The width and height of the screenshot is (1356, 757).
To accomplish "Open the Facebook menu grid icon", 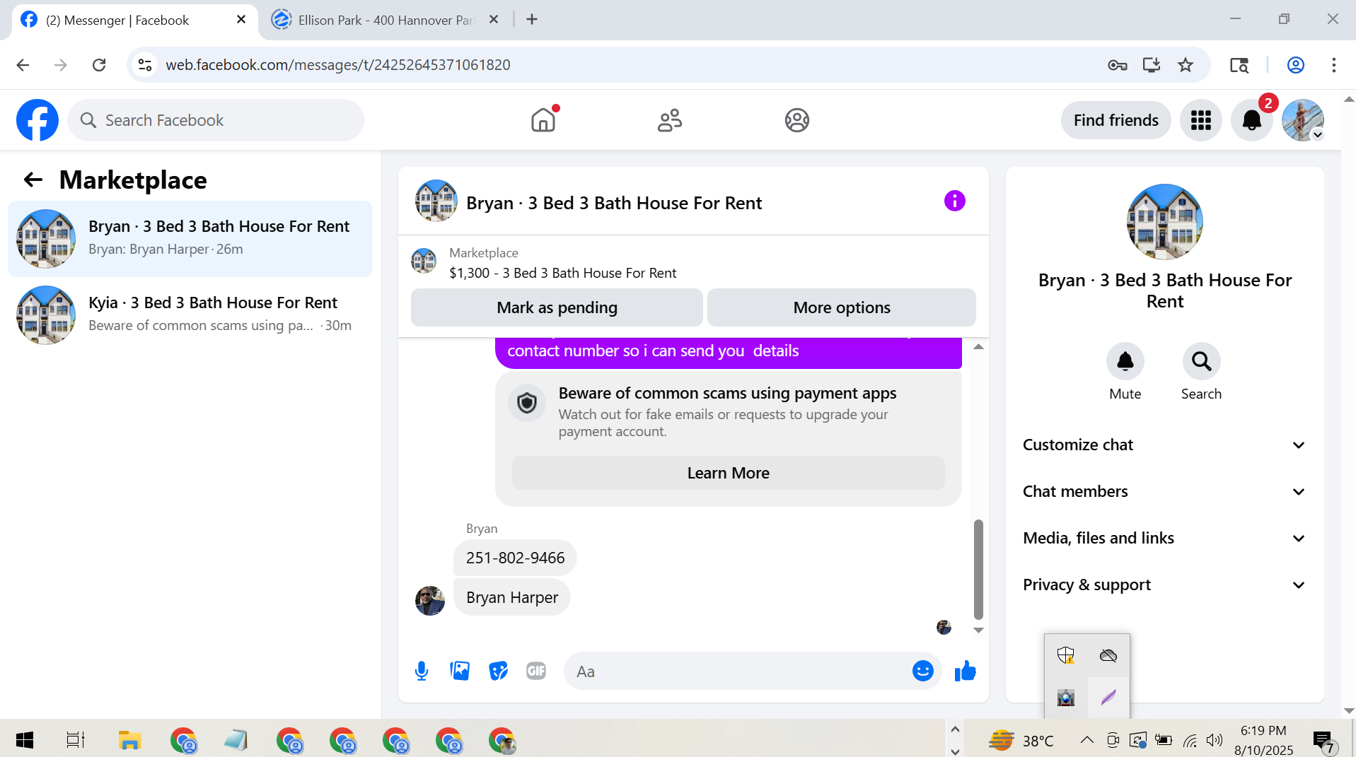I will point(1200,120).
